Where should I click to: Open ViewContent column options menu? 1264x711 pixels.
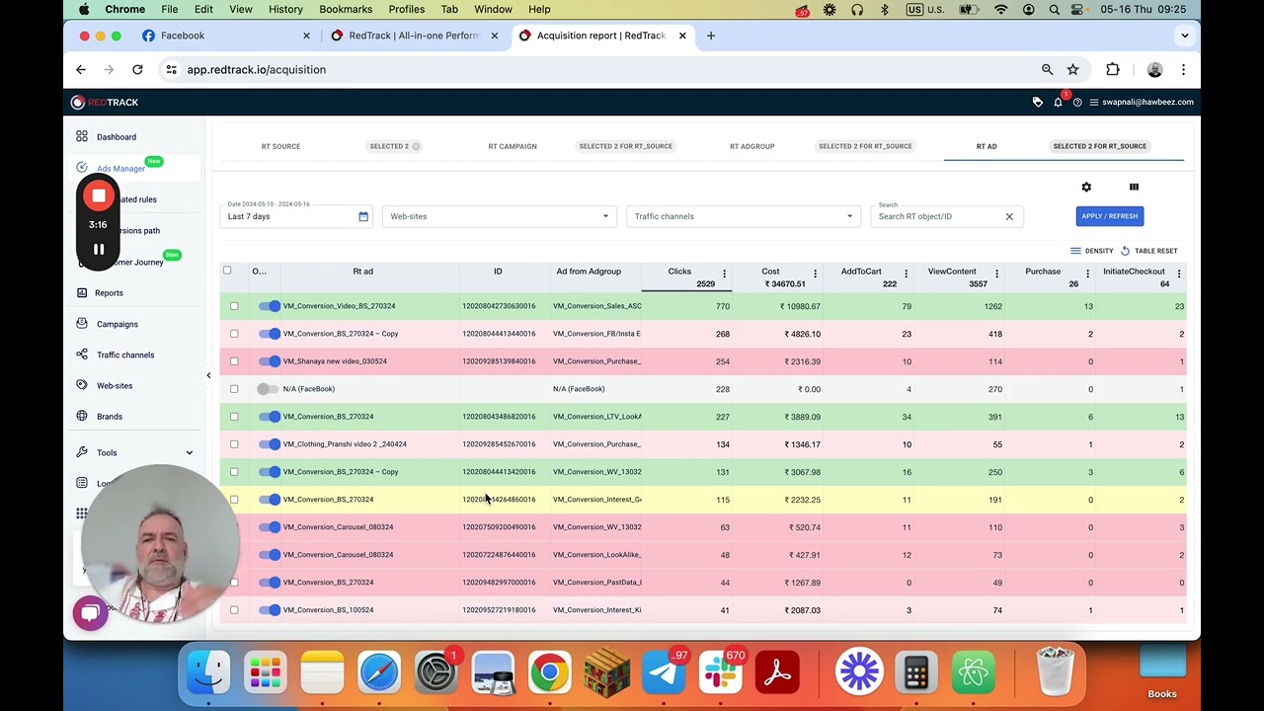996,274
